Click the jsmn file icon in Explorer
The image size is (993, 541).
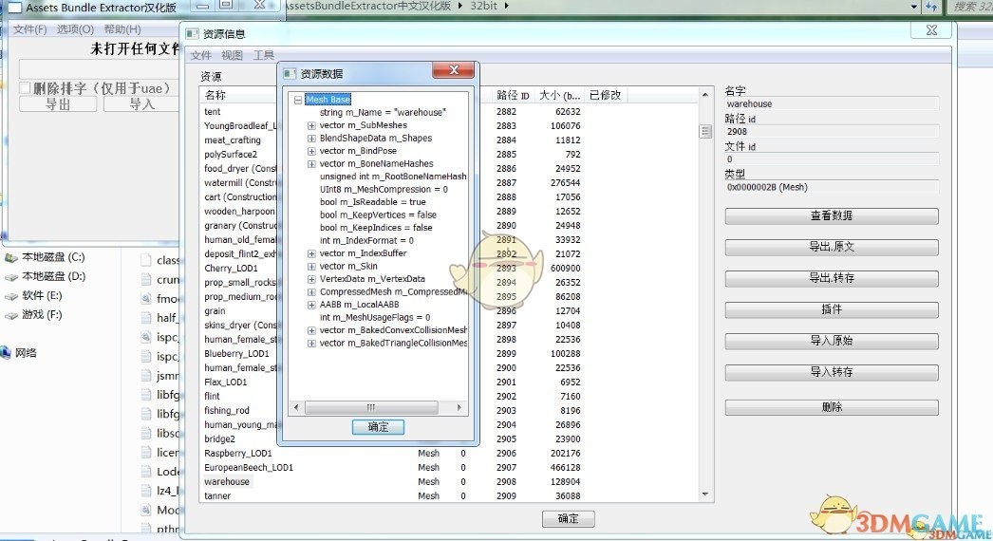146,375
